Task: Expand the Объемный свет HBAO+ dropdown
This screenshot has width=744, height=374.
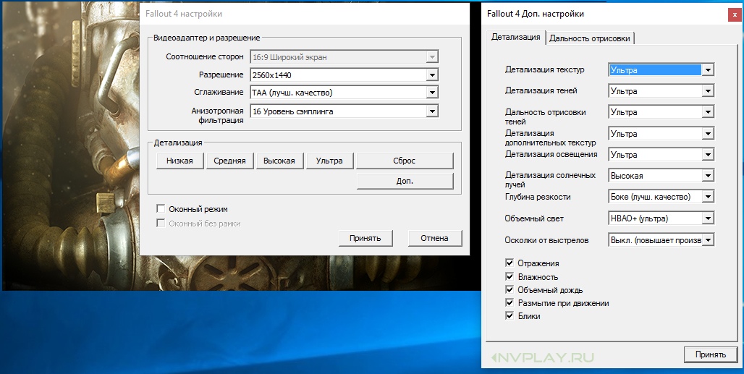Action: coord(661,218)
